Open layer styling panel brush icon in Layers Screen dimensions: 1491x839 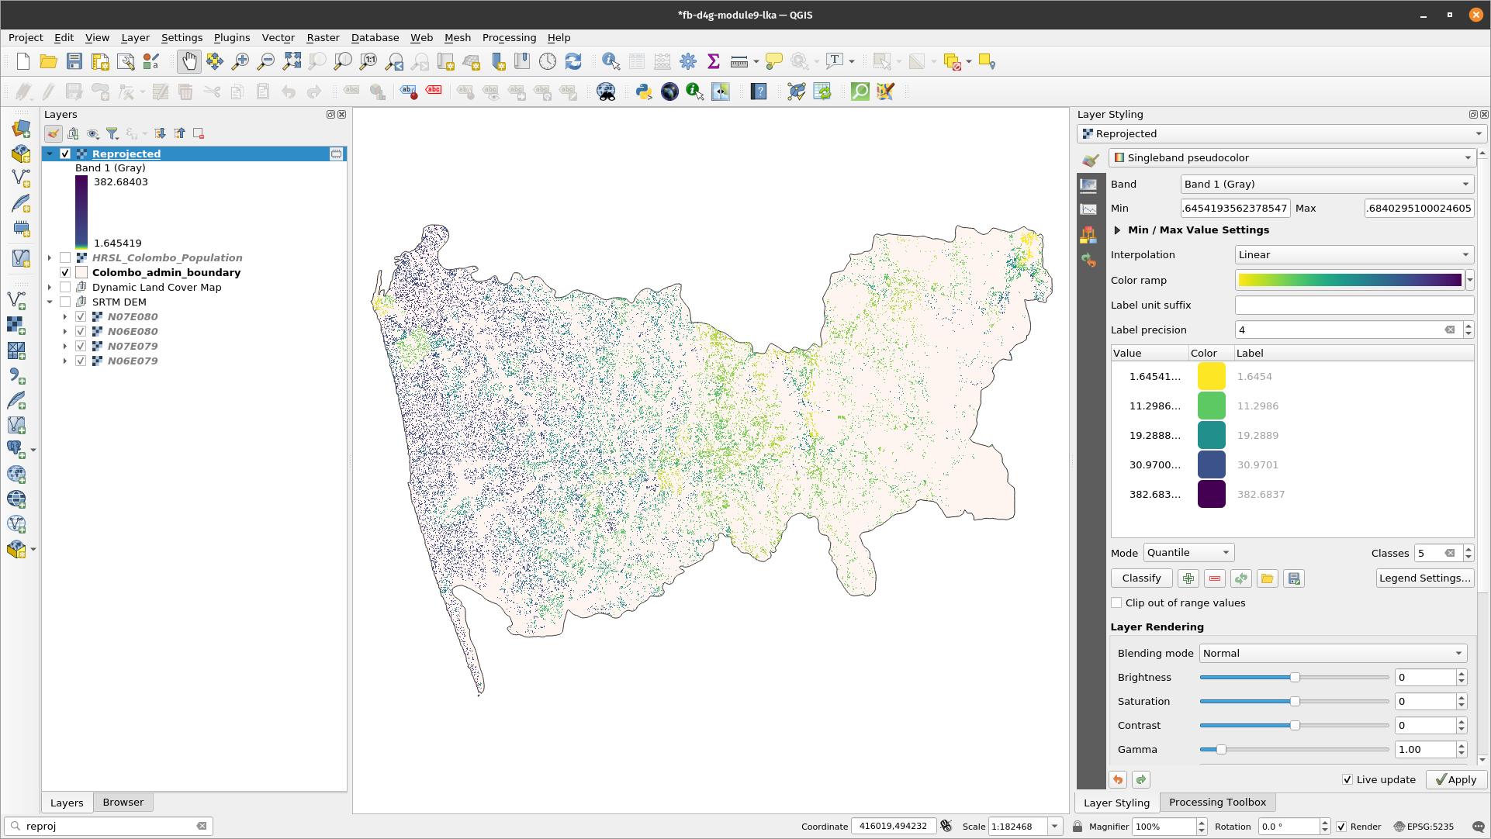click(x=53, y=133)
